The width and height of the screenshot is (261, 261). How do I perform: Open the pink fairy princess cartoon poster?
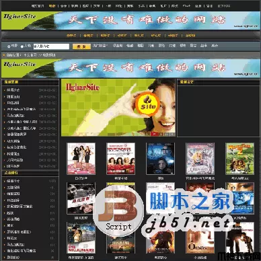200,159
